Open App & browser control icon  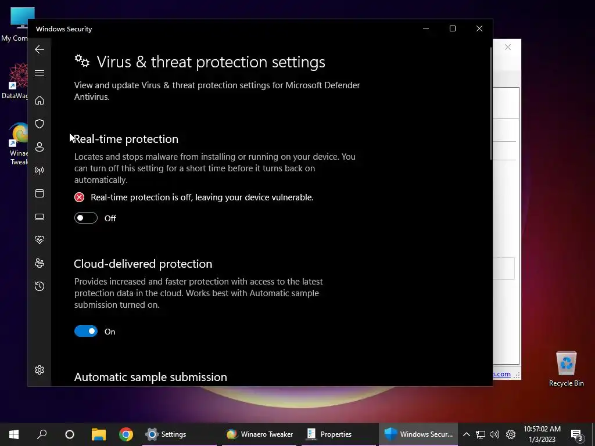click(x=40, y=193)
